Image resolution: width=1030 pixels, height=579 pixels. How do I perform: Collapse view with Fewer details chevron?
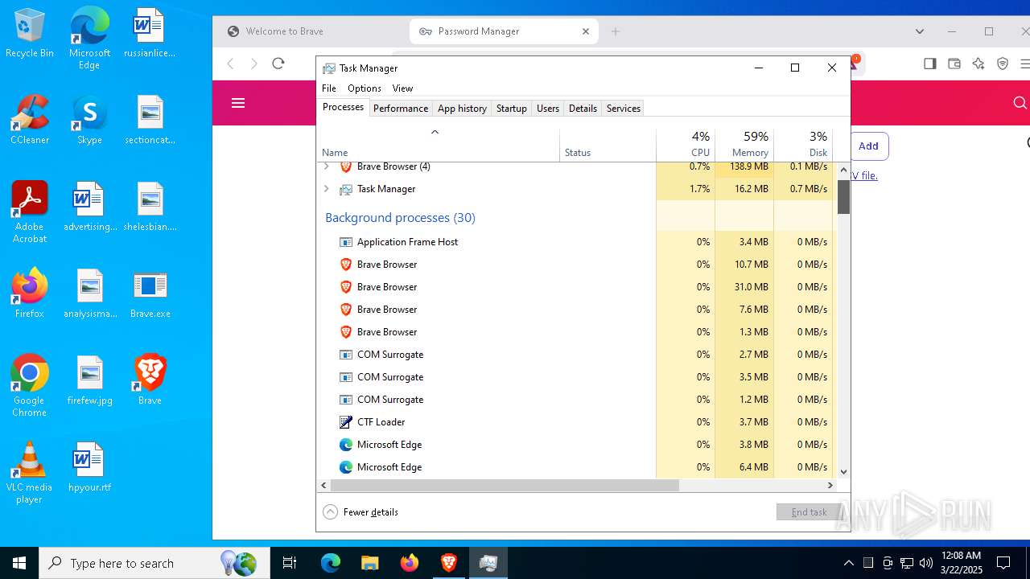coord(330,512)
